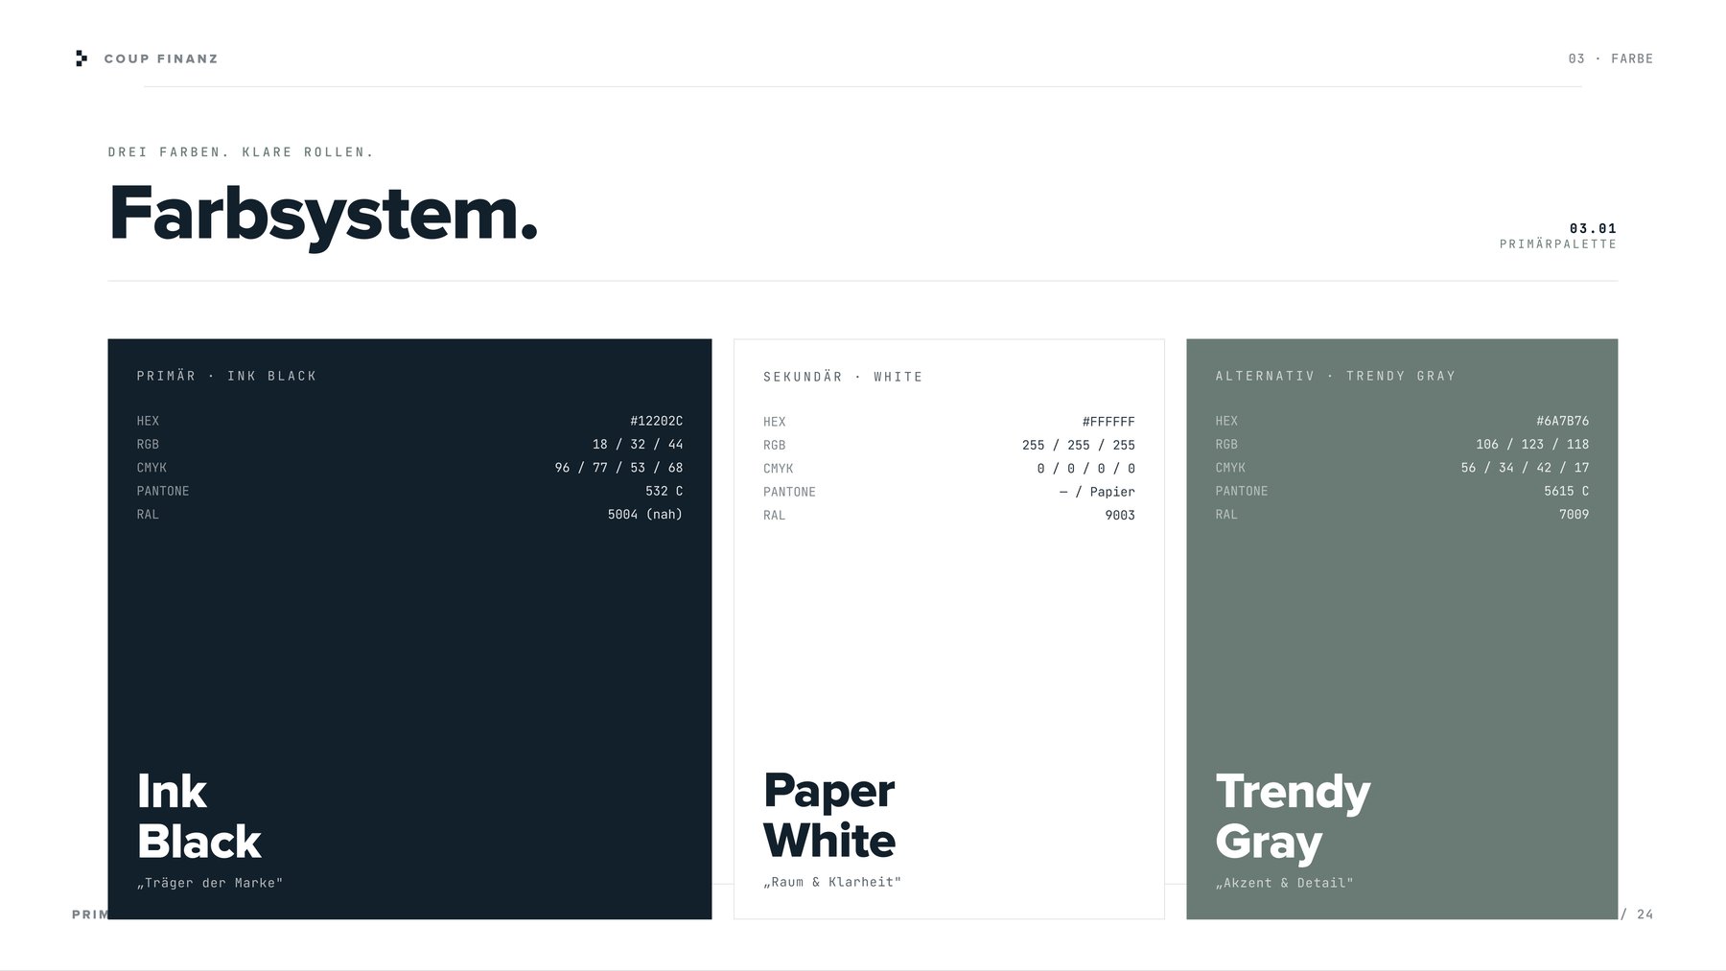Click the Pantone value "532 C"

(665, 491)
